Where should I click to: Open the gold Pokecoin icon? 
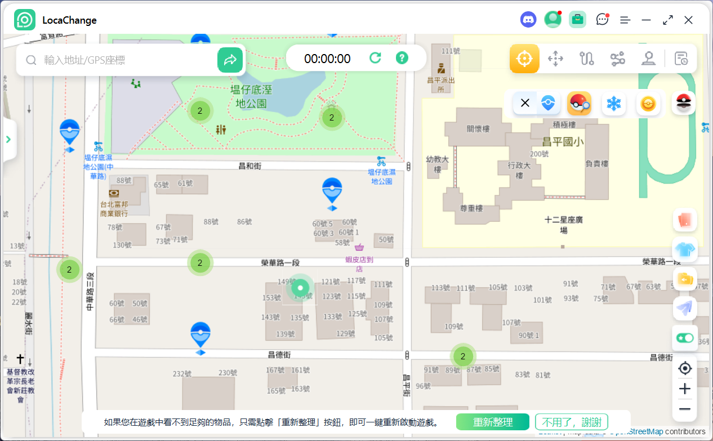point(648,103)
